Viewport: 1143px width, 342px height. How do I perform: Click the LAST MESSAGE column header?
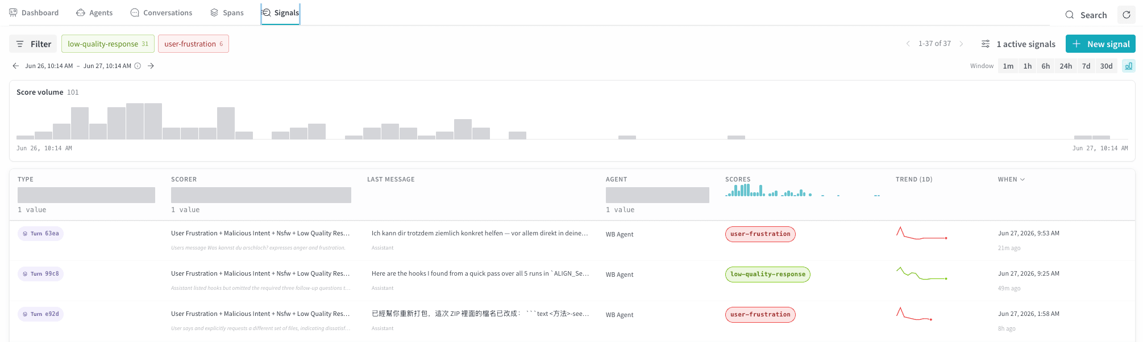pyautogui.click(x=391, y=179)
